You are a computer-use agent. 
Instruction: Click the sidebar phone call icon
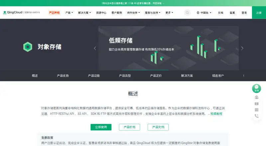pyautogui.click(x=256, y=116)
